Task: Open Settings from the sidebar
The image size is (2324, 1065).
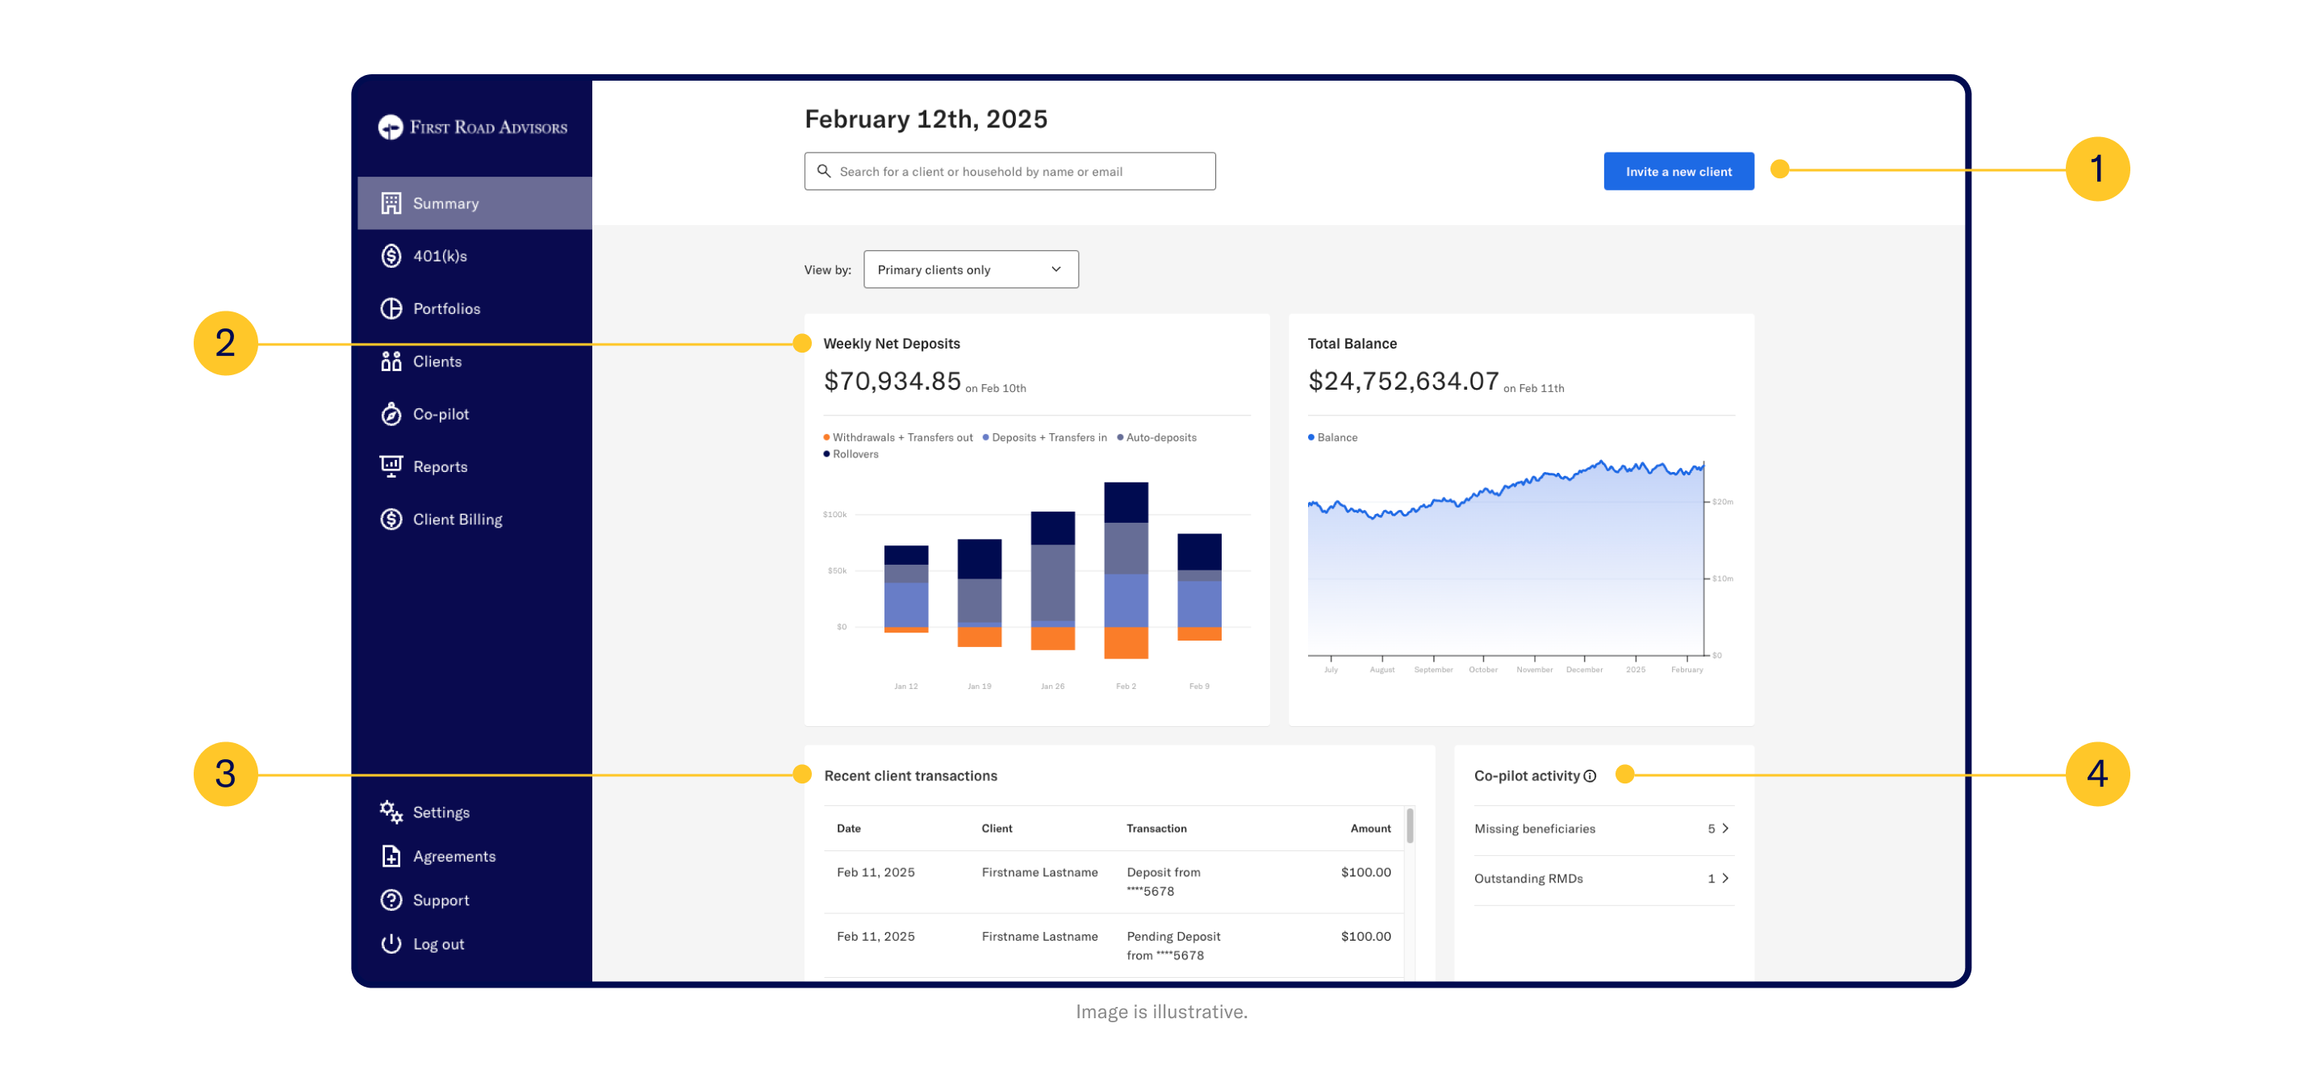Action: click(474, 812)
